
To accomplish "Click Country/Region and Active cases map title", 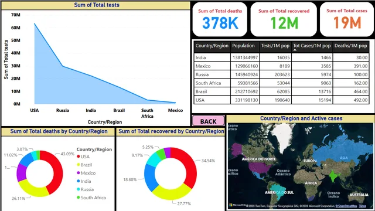I will pos(301,118).
